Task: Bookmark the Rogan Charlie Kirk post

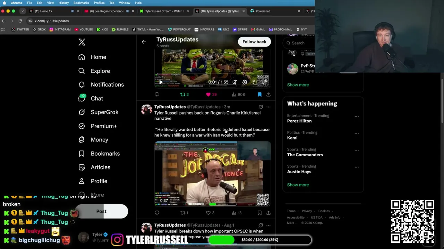Action: click(259, 213)
